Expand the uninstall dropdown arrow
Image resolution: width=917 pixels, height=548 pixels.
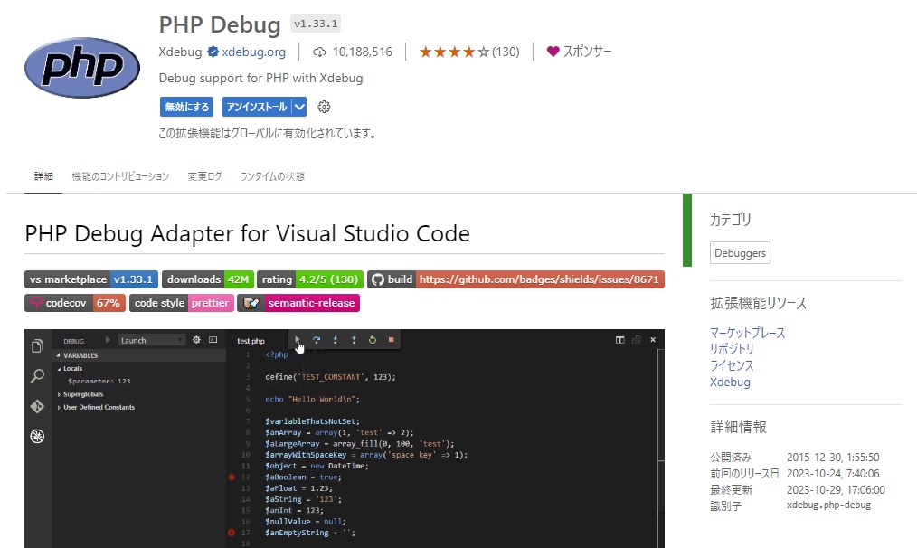[299, 107]
